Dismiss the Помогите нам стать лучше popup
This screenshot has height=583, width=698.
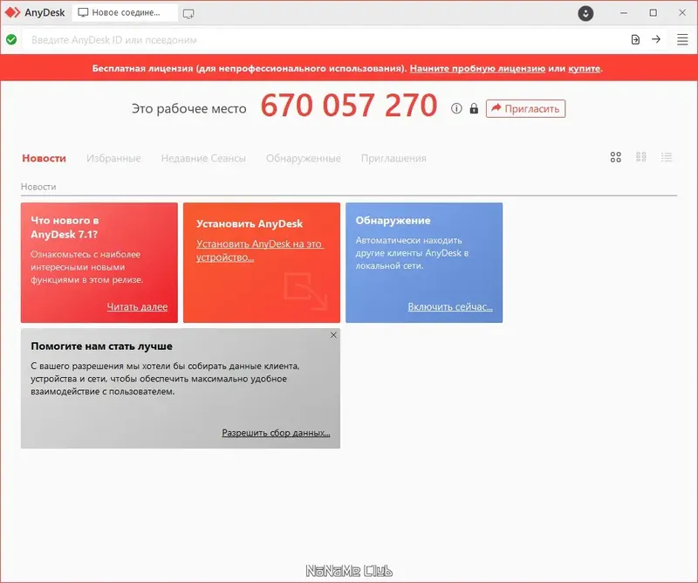click(332, 335)
